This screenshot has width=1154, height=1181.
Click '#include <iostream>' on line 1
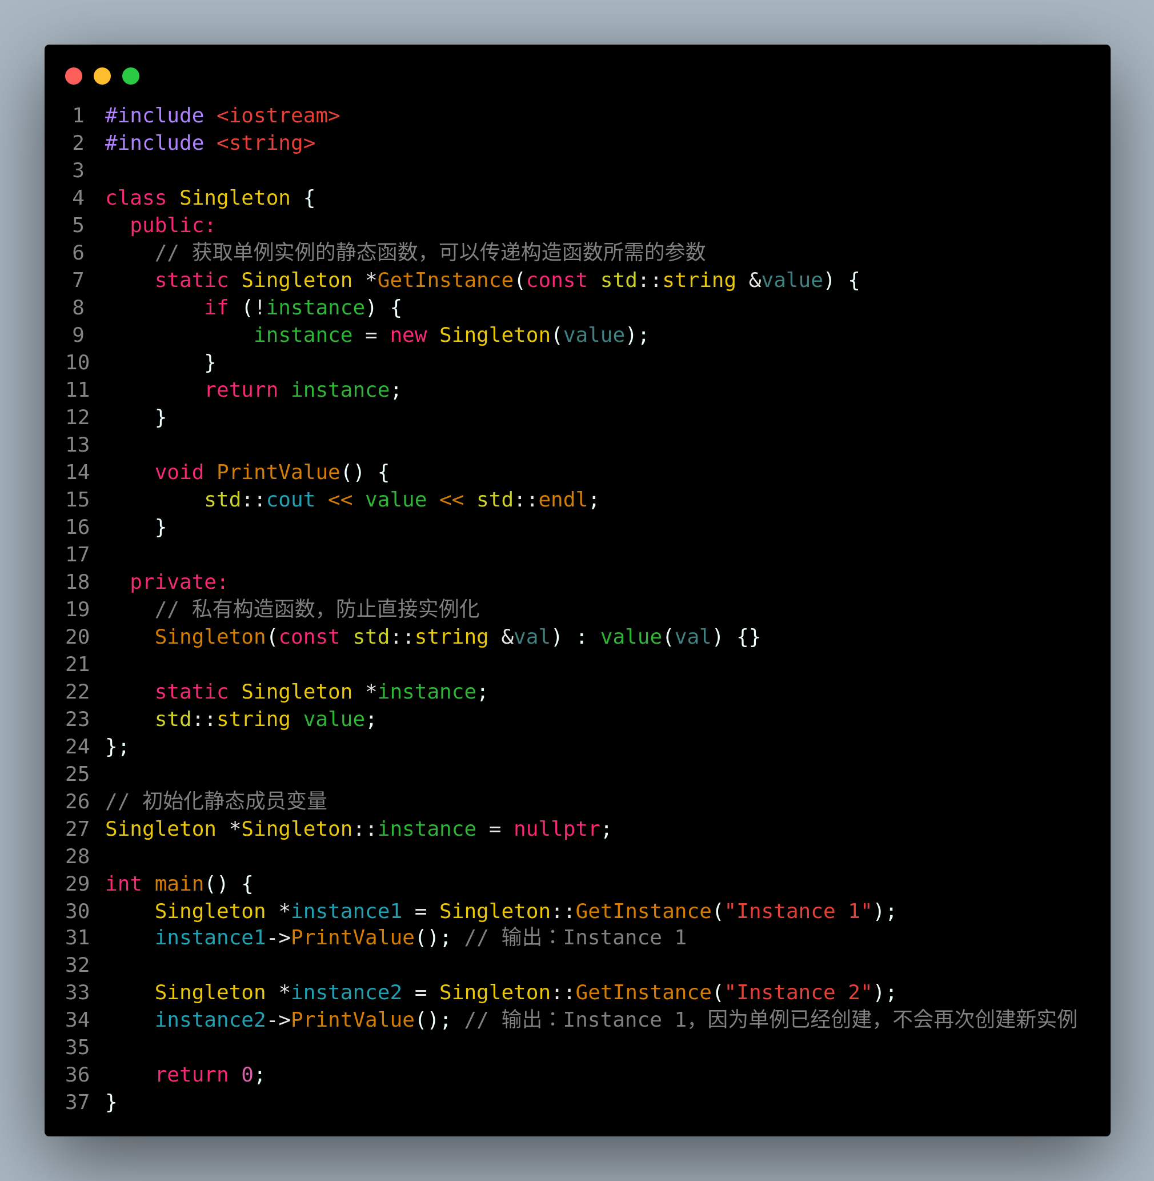pyautogui.click(x=222, y=115)
